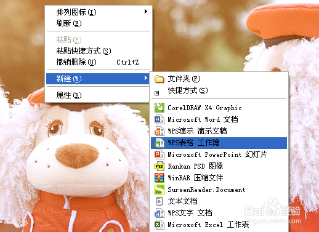The width and height of the screenshot is (319, 232).
Task: Create a WPS文字 文档 file
Action: pyautogui.click(x=219, y=213)
